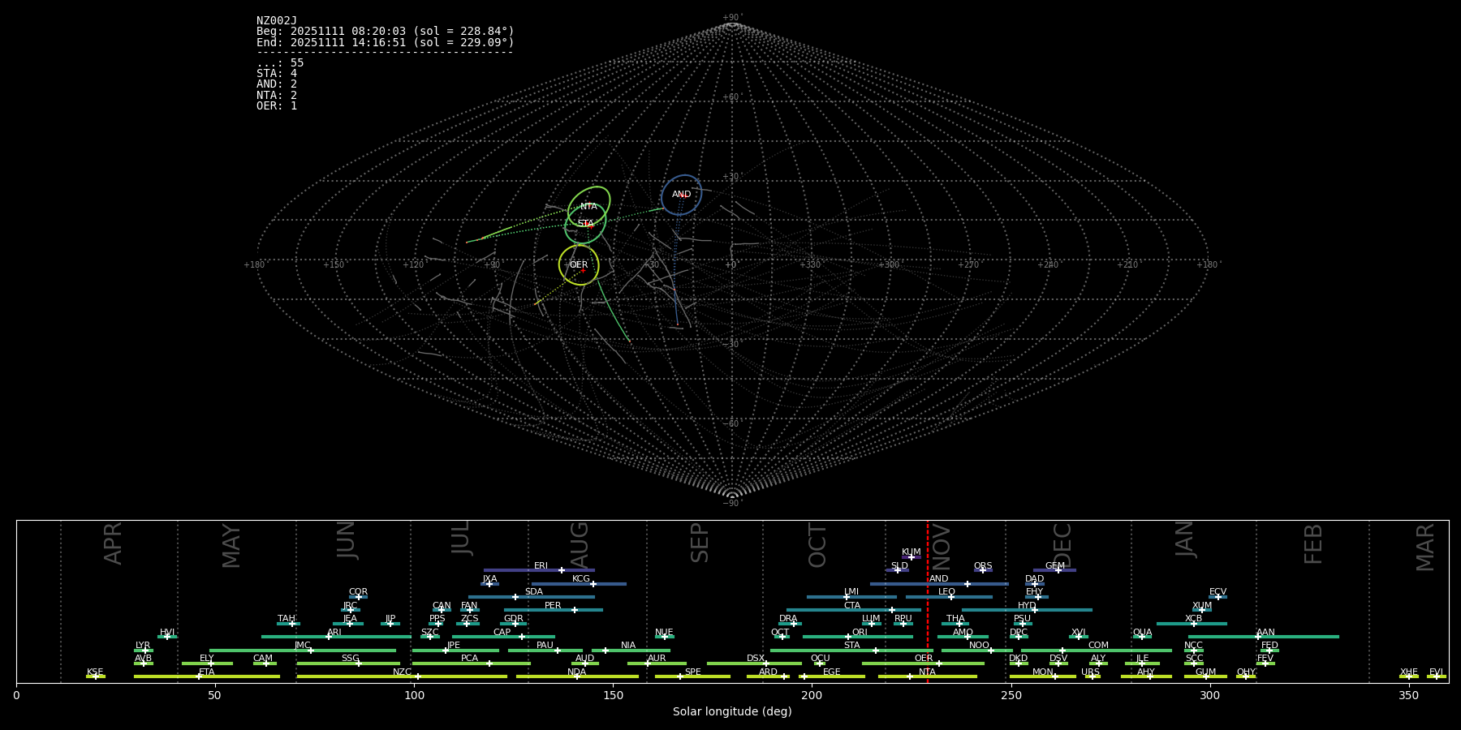1461x730 pixels.
Task: Click the LEO peak cross marker
Action: click(x=951, y=597)
